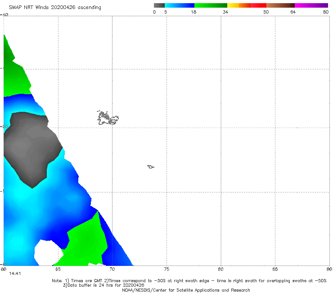Image resolution: width=333 pixels, height=293 pixels.
Task: Click the green segment of the color bar
Action: click(211, 5)
